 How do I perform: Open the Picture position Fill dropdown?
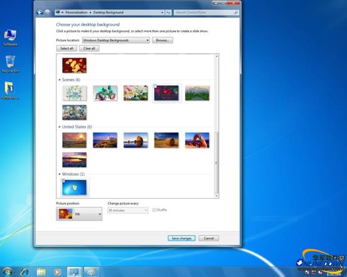click(79, 214)
